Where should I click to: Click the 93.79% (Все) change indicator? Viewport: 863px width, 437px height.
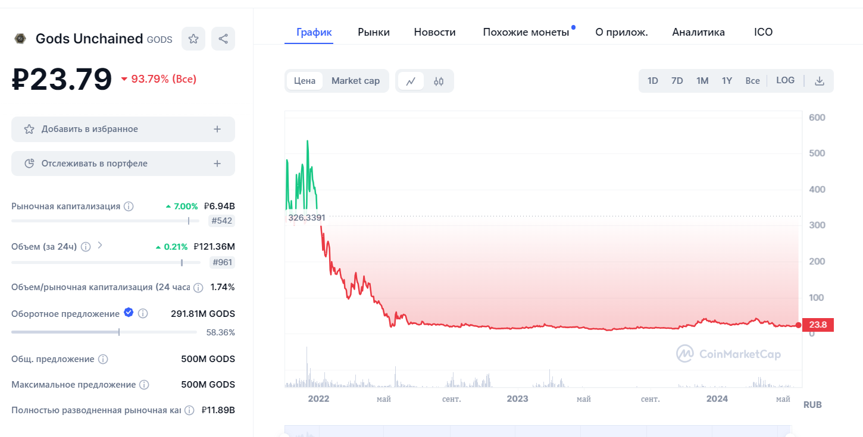pyautogui.click(x=158, y=79)
